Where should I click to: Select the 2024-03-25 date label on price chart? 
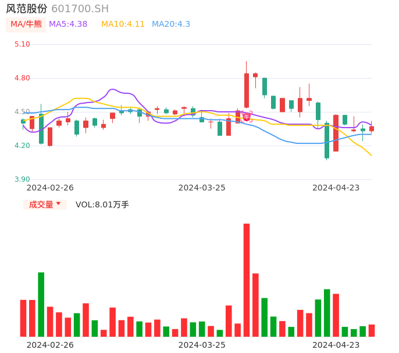[202, 188]
